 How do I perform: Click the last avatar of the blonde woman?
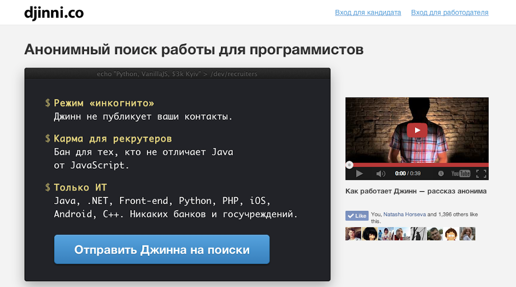(x=467, y=234)
